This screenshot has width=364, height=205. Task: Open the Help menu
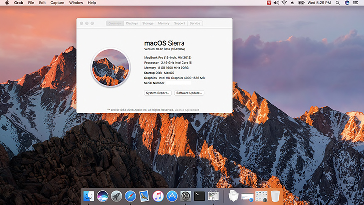tap(92, 3)
